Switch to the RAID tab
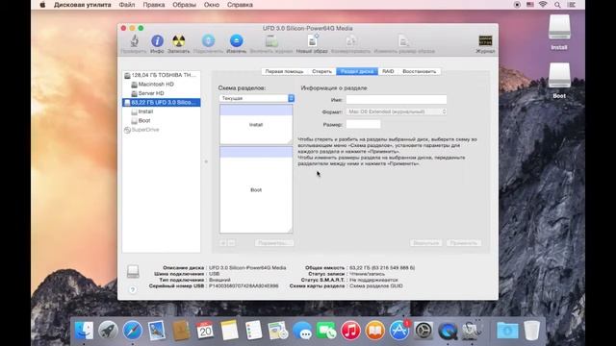 [x=388, y=71]
